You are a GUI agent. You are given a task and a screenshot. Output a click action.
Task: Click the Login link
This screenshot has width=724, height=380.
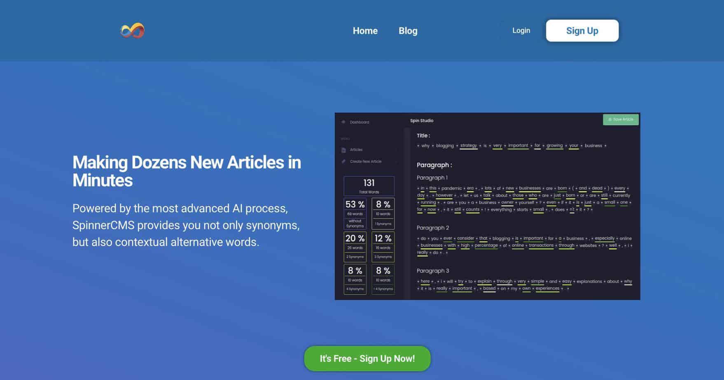click(521, 30)
